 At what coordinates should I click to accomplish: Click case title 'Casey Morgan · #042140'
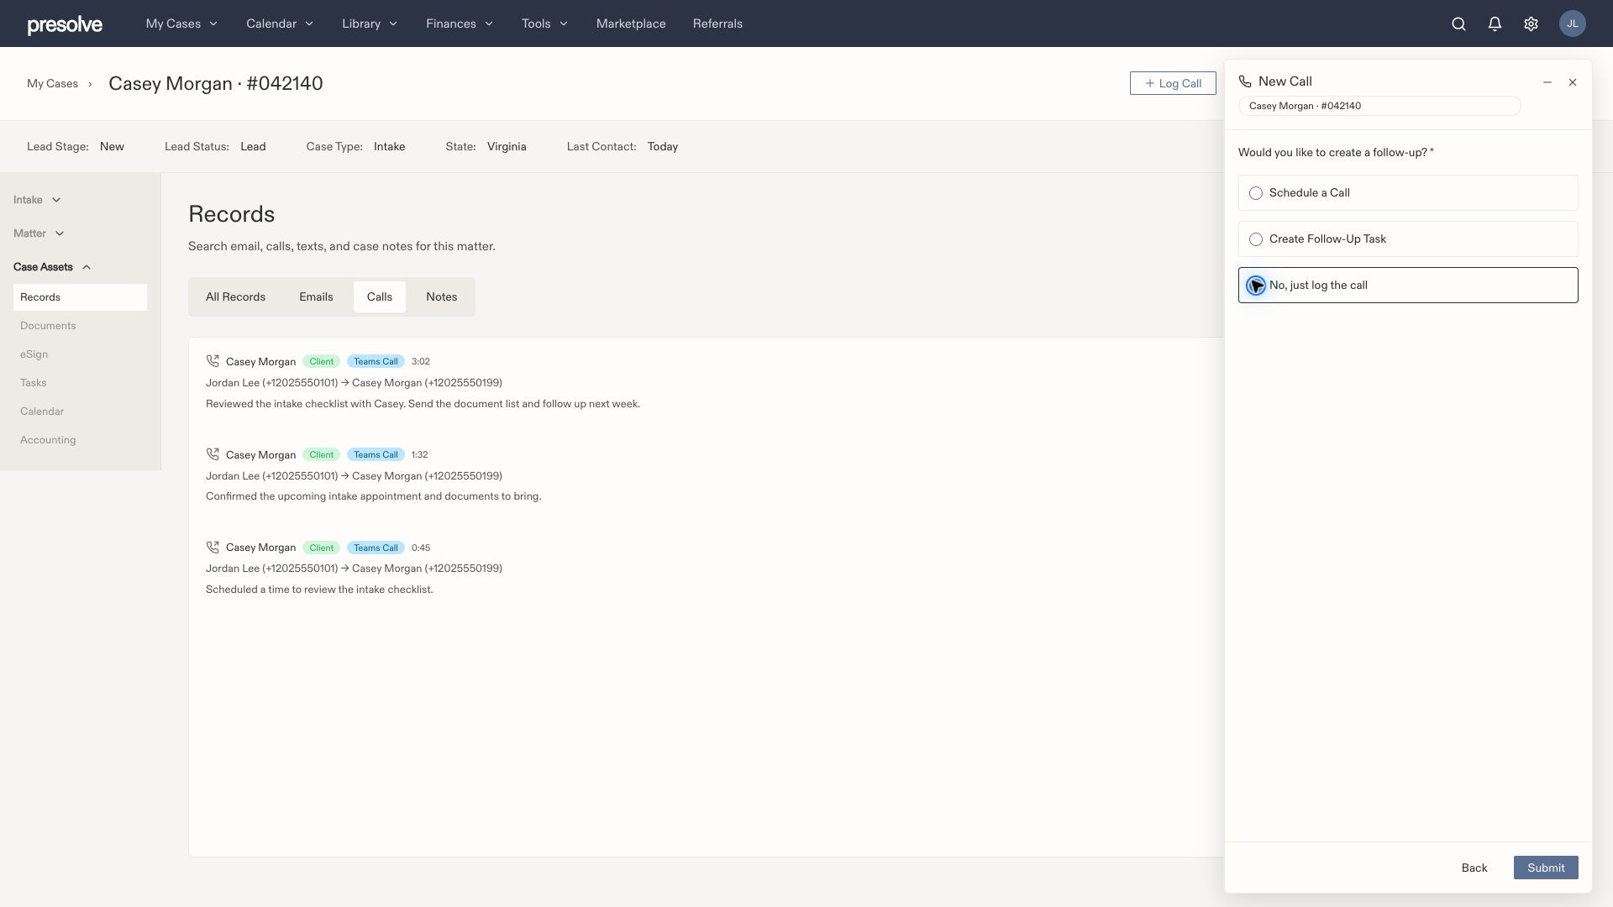pyautogui.click(x=216, y=83)
